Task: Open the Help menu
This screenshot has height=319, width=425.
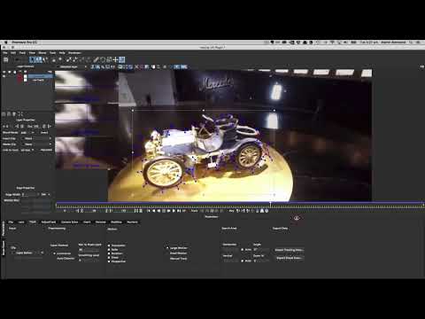Action: pos(62,53)
